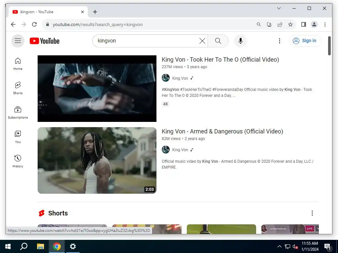This screenshot has width=338, height=253.
Task: Open the YouTube hamburger guide menu
Action: (18, 41)
